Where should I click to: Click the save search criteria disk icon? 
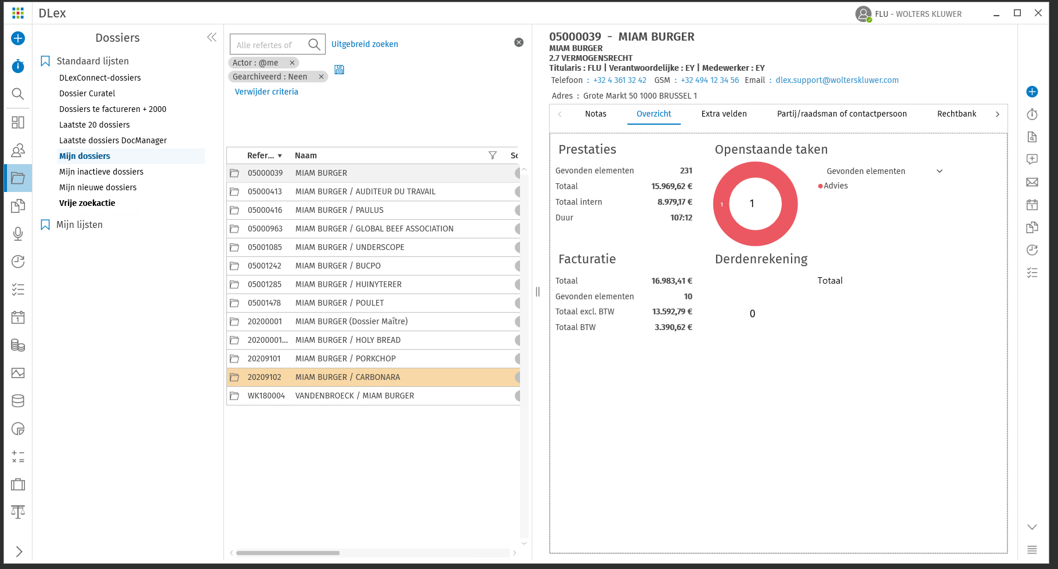coord(340,70)
